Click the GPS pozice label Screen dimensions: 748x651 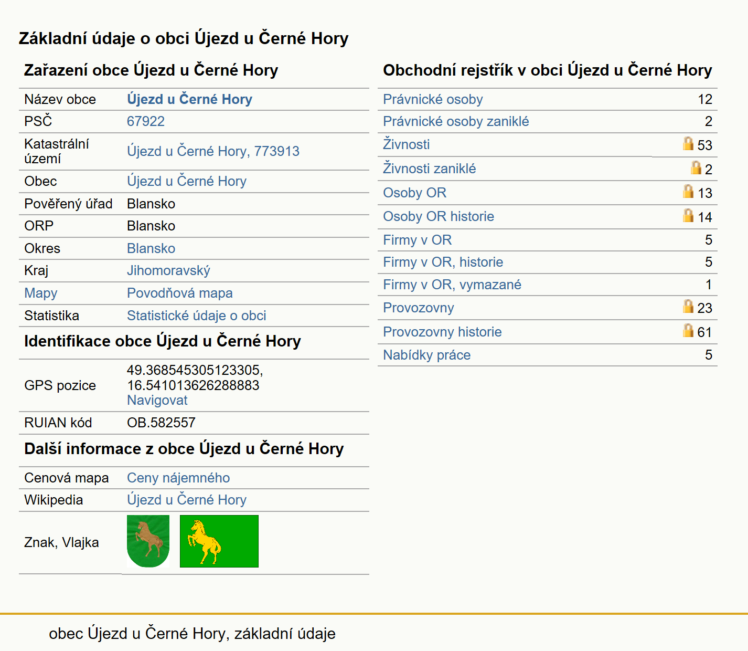pos(60,385)
